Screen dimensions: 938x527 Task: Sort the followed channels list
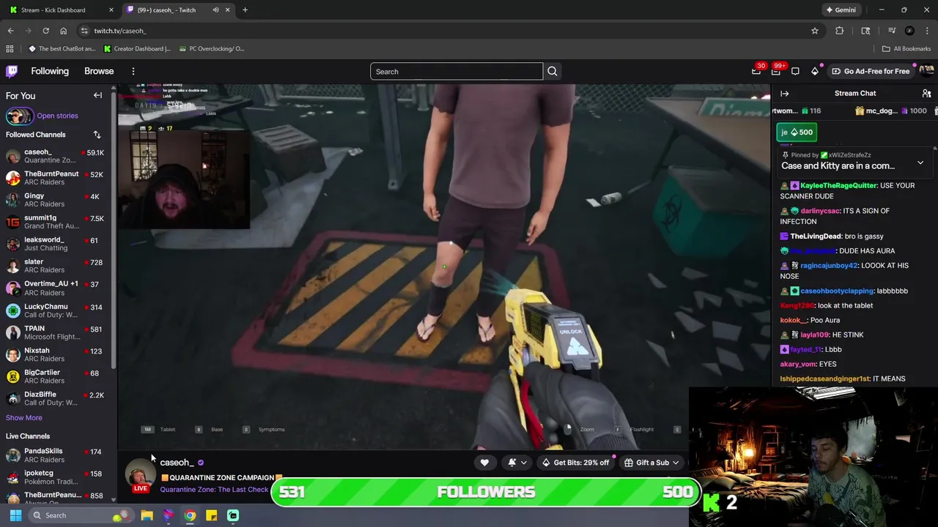tap(97, 135)
